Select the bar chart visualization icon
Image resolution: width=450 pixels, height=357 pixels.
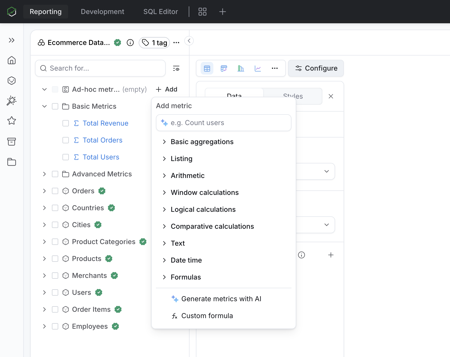pos(241,68)
